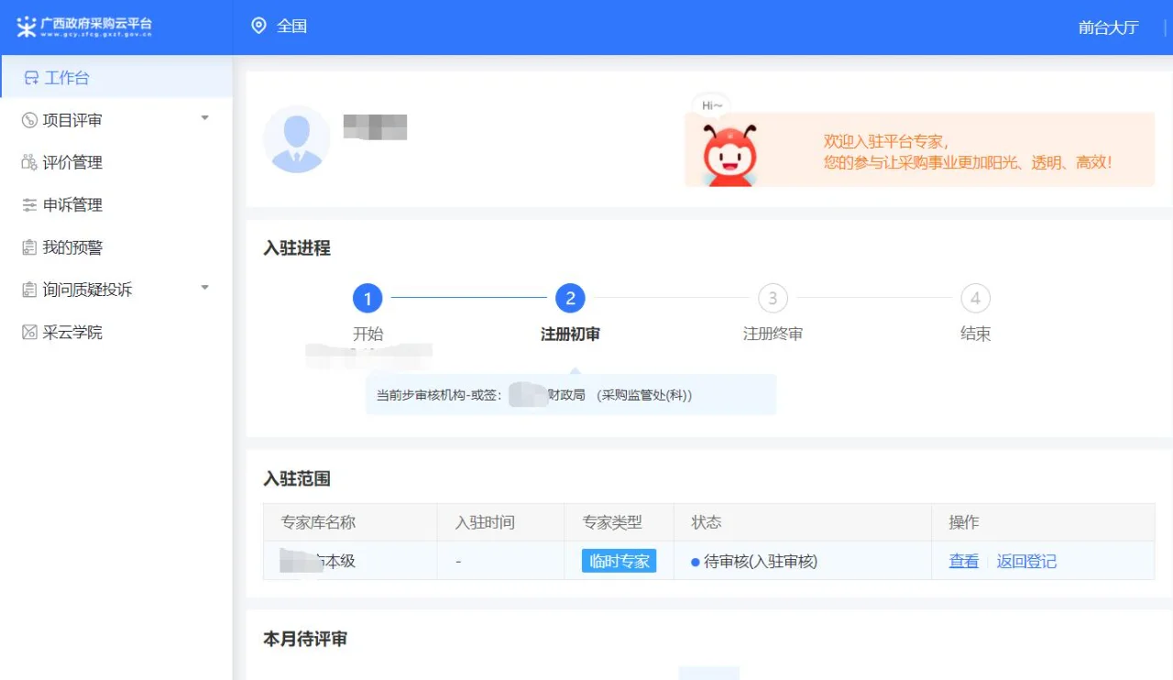Select the 采云学院 sidebar icon
The image size is (1173, 680).
[x=29, y=332]
